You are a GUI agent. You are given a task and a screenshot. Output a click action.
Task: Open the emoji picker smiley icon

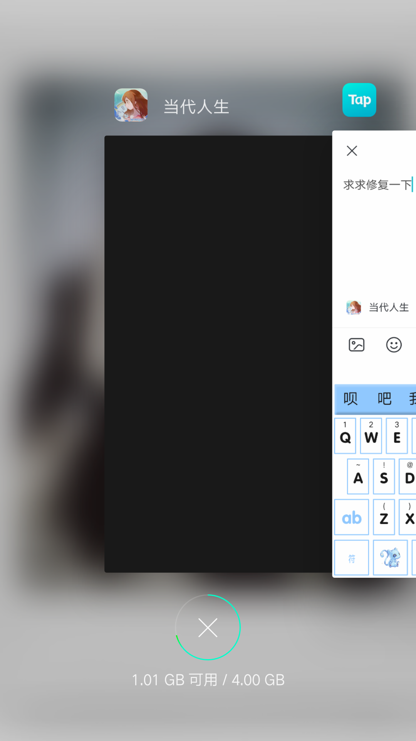click(394, 345)
